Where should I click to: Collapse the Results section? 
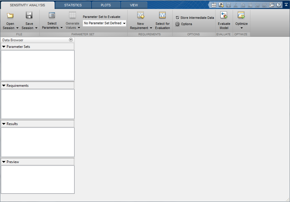(x=4, y=124)
